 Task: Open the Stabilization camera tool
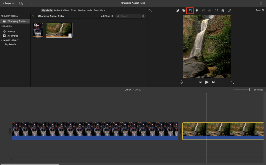tap(197, 10)
